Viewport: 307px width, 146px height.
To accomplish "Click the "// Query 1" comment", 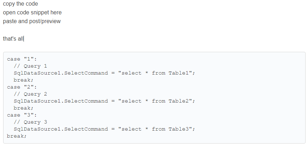I will (x=30, y=66).
